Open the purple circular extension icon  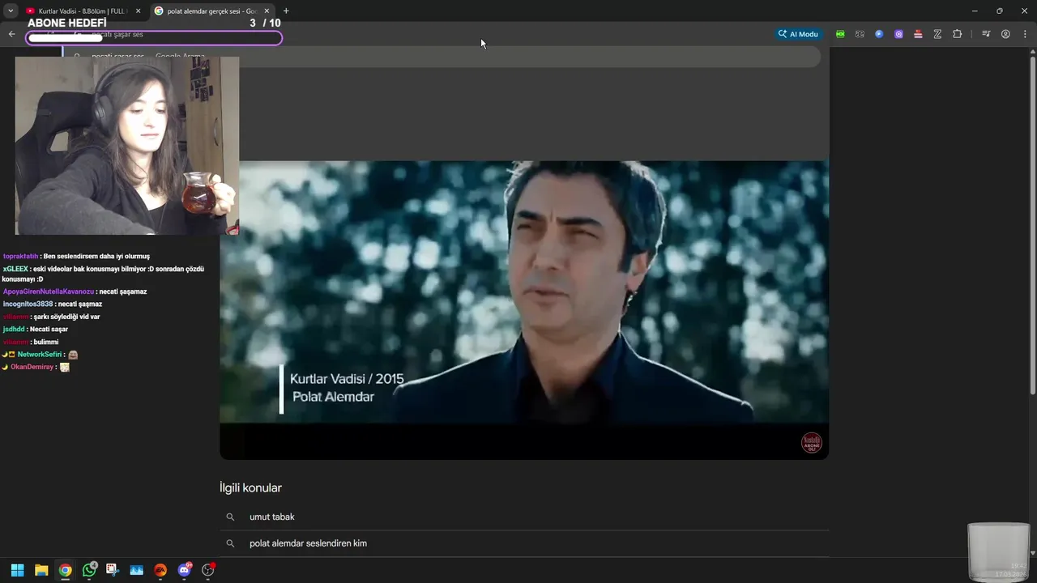(x=898, y=34)
